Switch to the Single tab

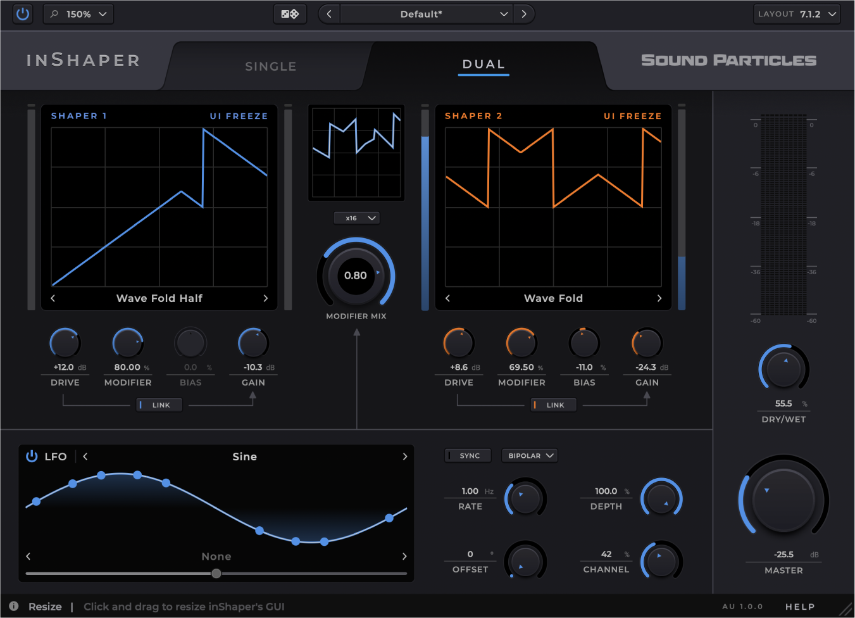click(271, 66)
